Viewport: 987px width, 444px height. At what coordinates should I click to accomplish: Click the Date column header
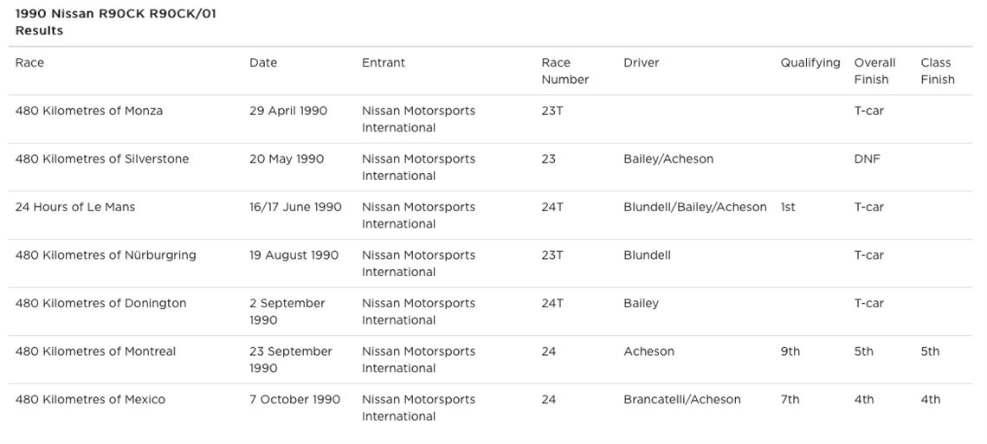(x=263, y=62)
